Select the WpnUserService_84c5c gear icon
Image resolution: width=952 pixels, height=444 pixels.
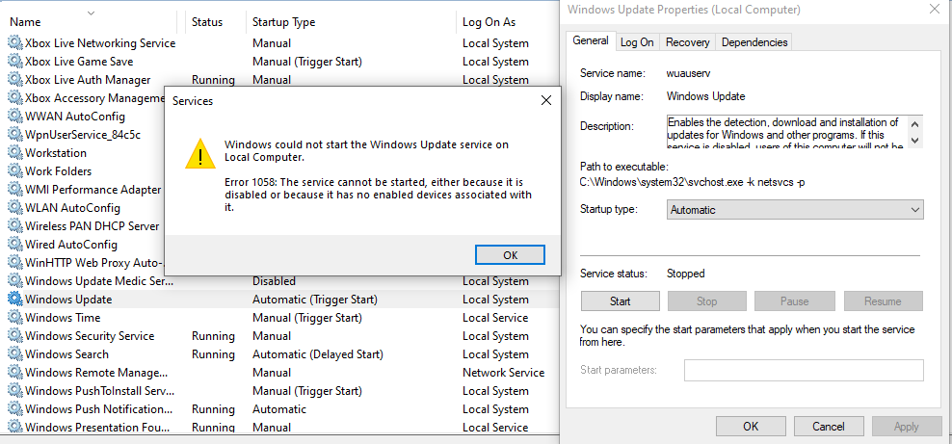[13, 134]
